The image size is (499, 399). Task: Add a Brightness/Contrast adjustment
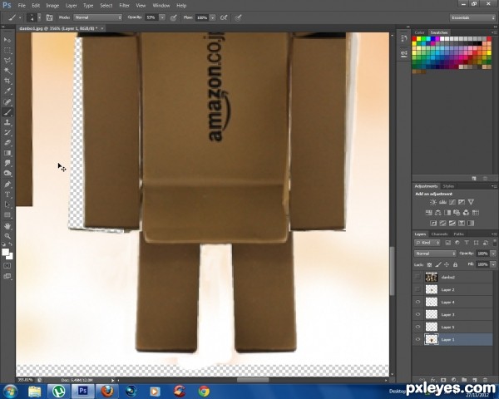(x=433, y=202)
